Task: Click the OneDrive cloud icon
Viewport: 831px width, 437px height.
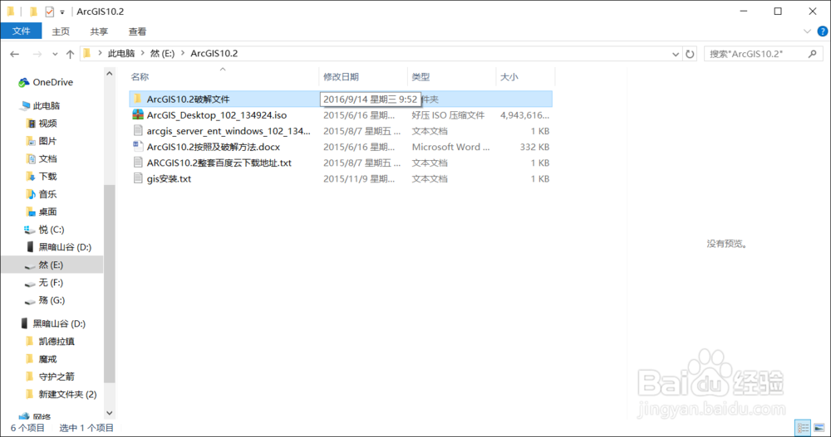Action: (x=24, y=82)
